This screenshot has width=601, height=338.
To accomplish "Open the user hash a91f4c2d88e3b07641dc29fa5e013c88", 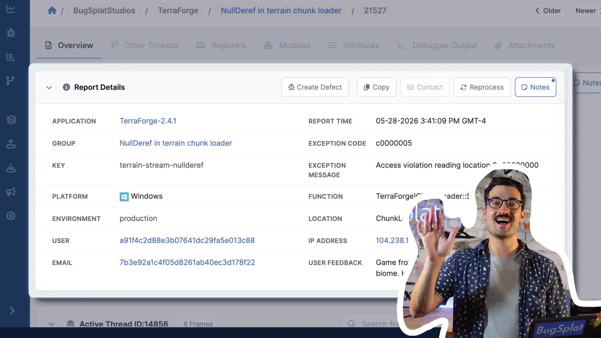I will 187,240.
